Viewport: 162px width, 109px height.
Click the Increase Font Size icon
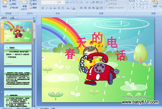pyautogui.click(x=67, y=2)
